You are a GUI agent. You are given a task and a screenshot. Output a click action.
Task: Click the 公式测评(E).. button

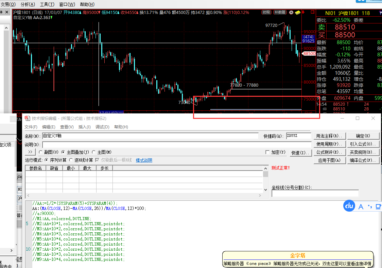coord(329,152)
